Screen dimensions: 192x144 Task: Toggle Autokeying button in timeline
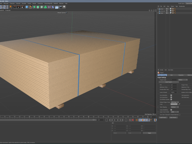click(133, 120)
